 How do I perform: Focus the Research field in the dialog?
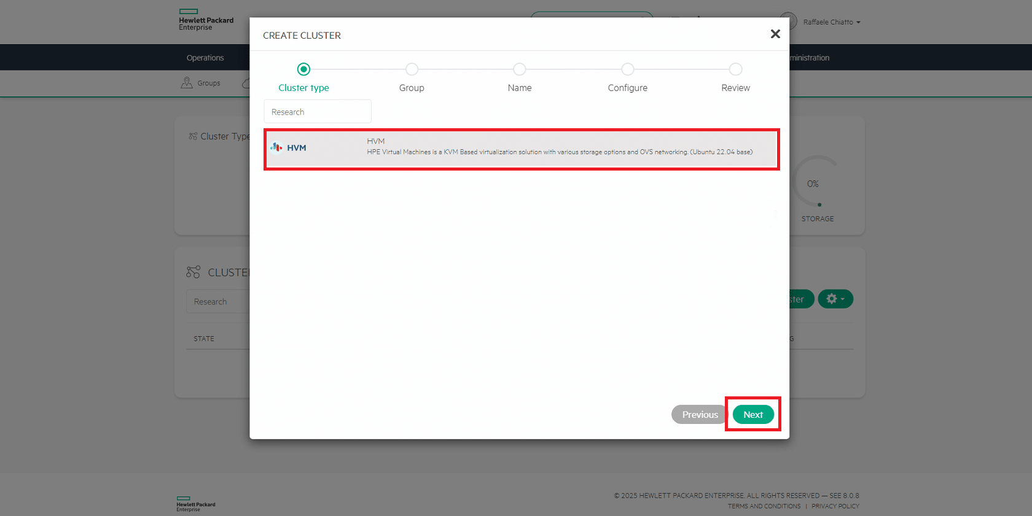[x=318, y=112]
